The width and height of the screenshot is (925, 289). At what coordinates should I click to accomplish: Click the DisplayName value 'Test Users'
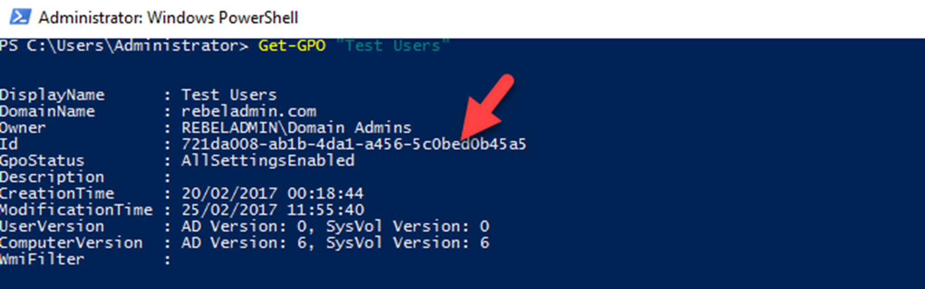pyautogui.click(x=229, y=94)
